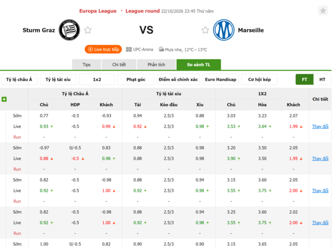Click early handicap value 0/-0.5 beside -0.97
332x247 pixels.
[75, 148]
